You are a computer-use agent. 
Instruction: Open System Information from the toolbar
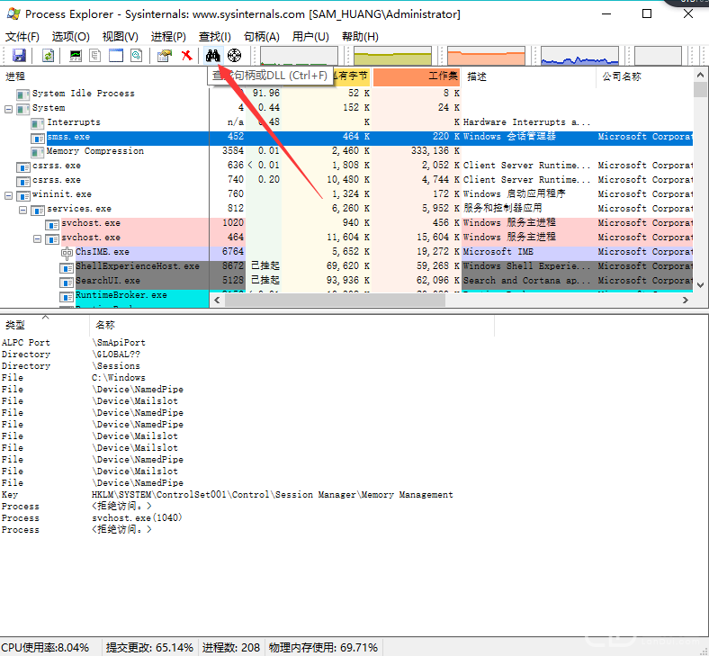click(76, 56)
